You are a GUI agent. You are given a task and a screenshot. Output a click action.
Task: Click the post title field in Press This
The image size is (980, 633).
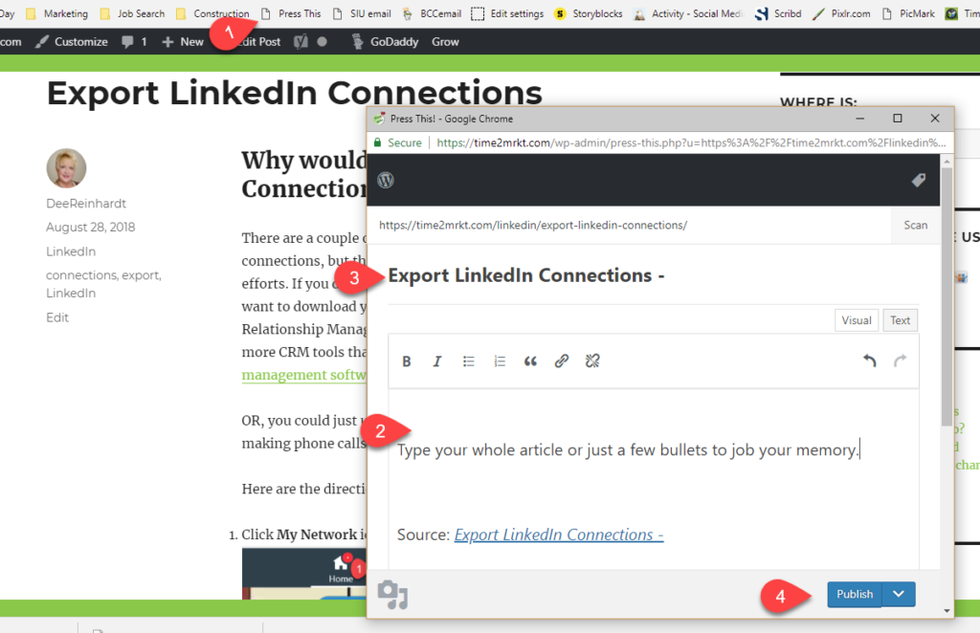pos(653,275)
